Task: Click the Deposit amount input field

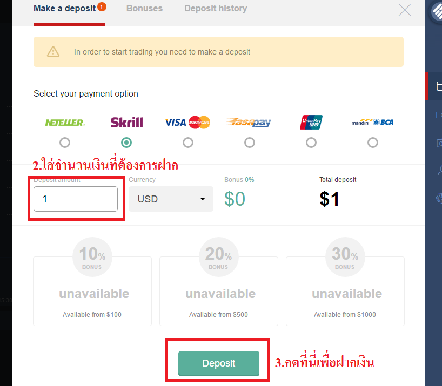Action: point(76,199)
